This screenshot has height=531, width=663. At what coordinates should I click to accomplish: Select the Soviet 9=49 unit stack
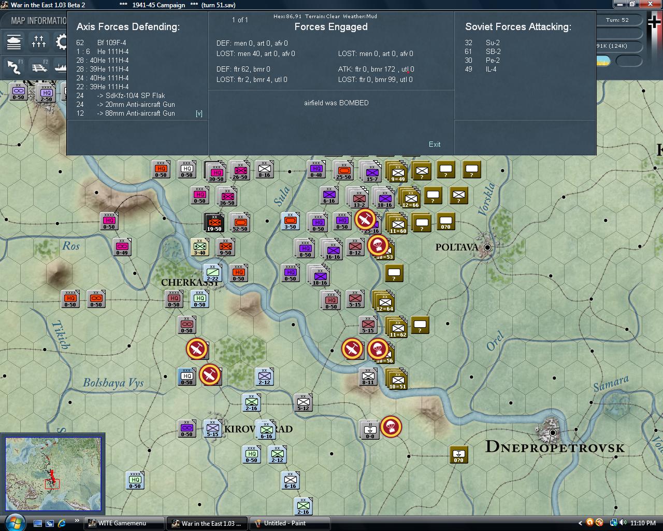pos(397,172)
